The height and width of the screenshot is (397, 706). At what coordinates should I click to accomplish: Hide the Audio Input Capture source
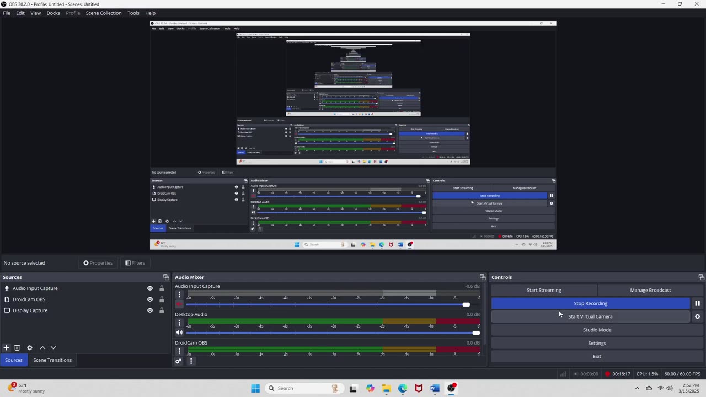149,288
